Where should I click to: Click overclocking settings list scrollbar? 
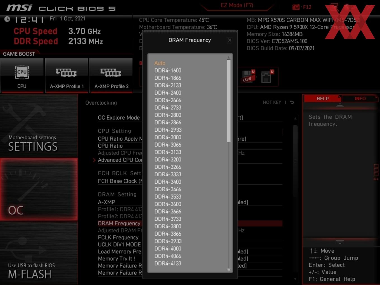[x=295, y=161]
